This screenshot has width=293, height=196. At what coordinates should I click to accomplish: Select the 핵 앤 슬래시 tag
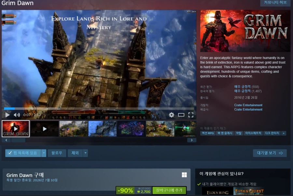pos(225,133)
